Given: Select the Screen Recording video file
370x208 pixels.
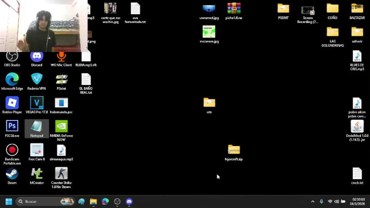Looking at the screenshot, I should coord(307,14).
